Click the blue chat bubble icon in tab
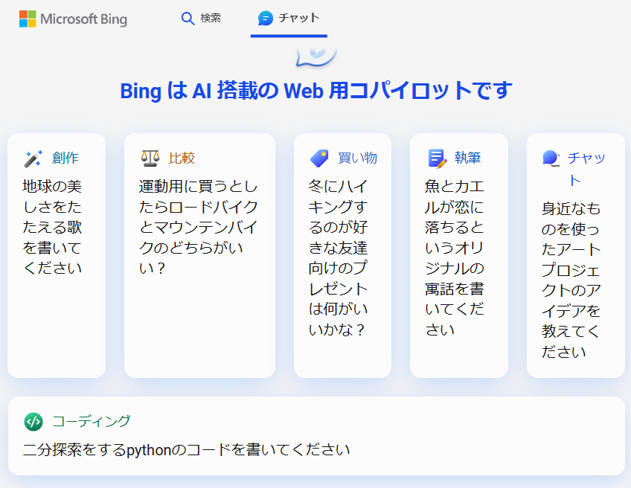Image resolution: width=631 pixels, height=488 pixels. (x=265, y=19)
